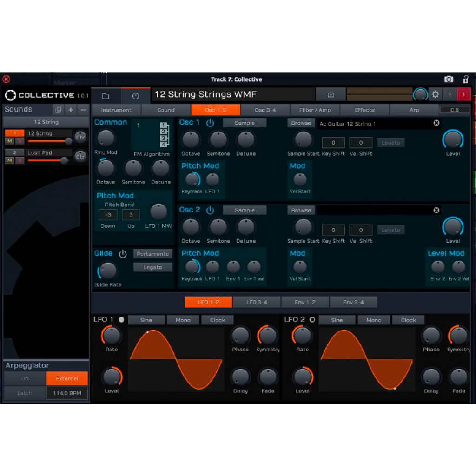
Task: Open the LFO 2 Clock dropdown
Action: [408, 320]
